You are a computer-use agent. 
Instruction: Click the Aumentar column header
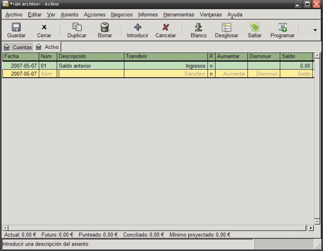tap(231, 56)
